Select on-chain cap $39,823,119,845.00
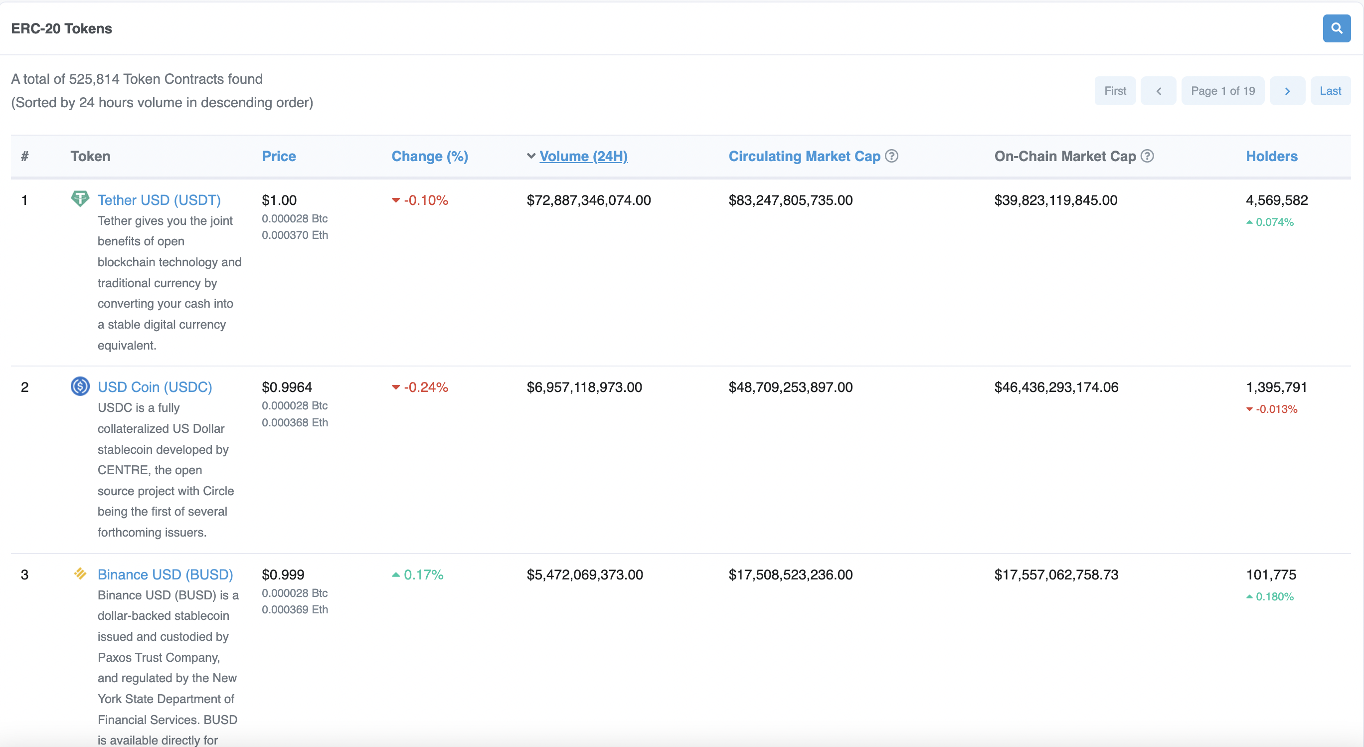1364x747 pixels. [x=1056, y=200]
